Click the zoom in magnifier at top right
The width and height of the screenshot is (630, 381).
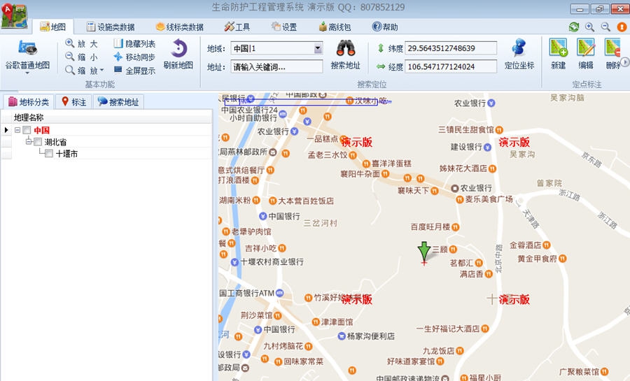589,27
